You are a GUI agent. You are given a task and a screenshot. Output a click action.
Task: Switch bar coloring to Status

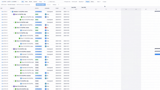(x=92, y=2)
